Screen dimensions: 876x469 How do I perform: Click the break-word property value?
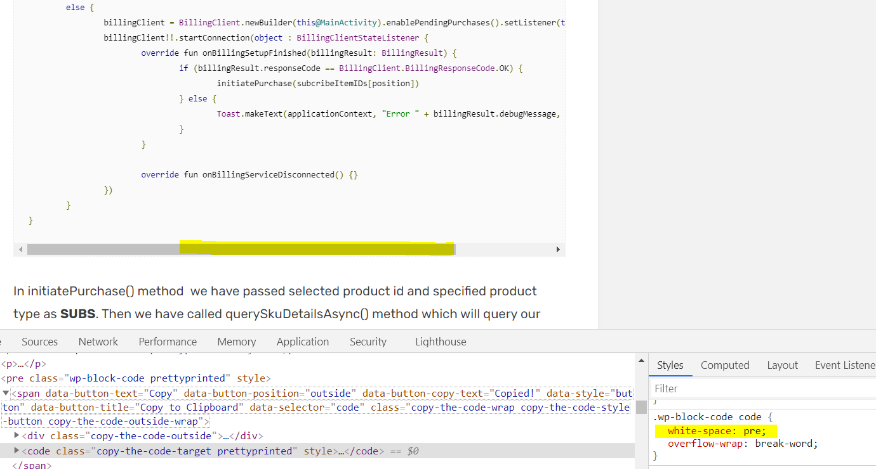784,444
